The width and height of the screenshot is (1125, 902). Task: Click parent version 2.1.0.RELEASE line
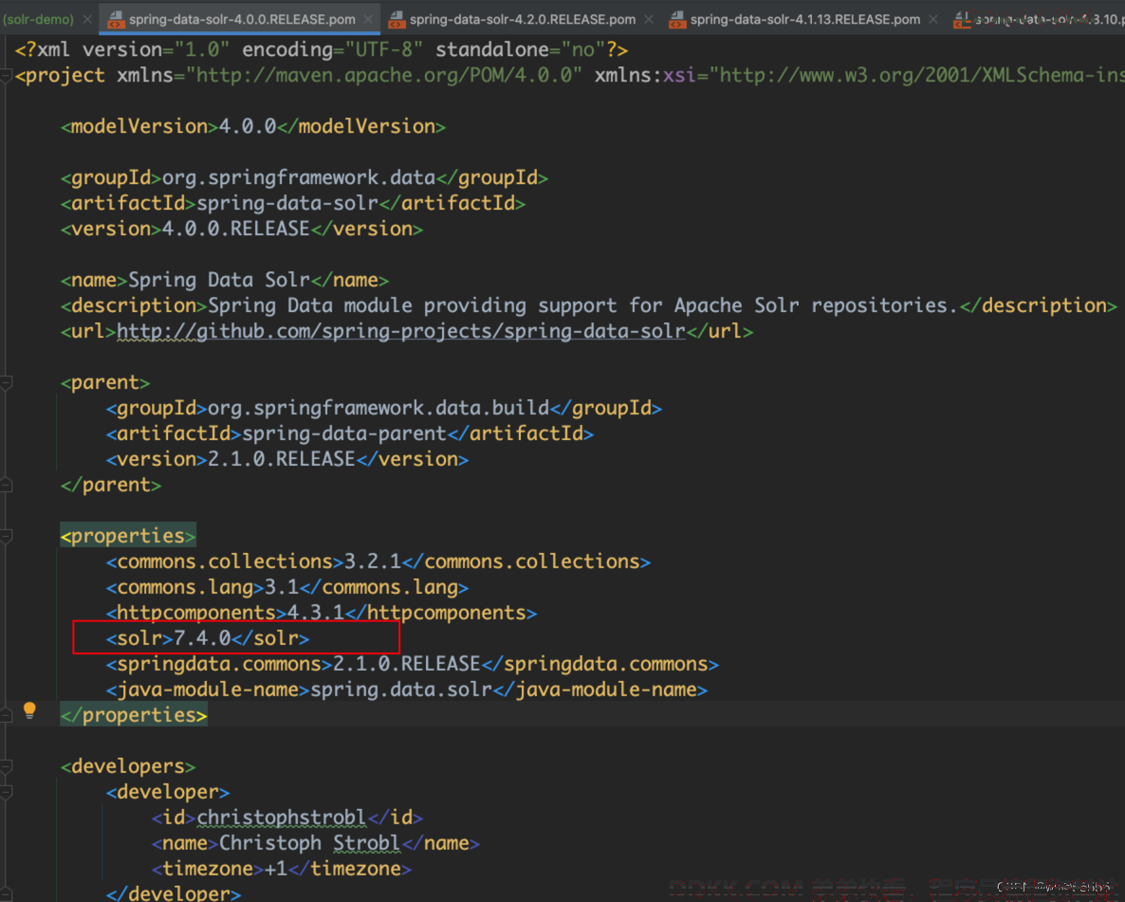point(287,459)
